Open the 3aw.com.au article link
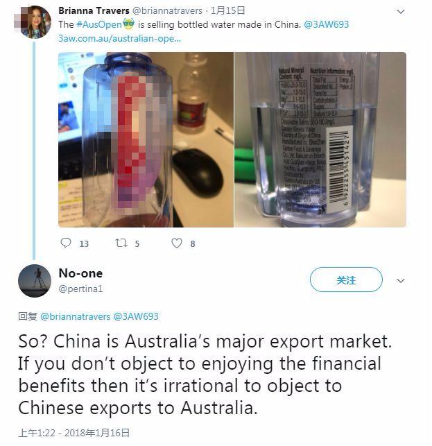This screenshot has width=432, height=446. [x=119, y=38]
